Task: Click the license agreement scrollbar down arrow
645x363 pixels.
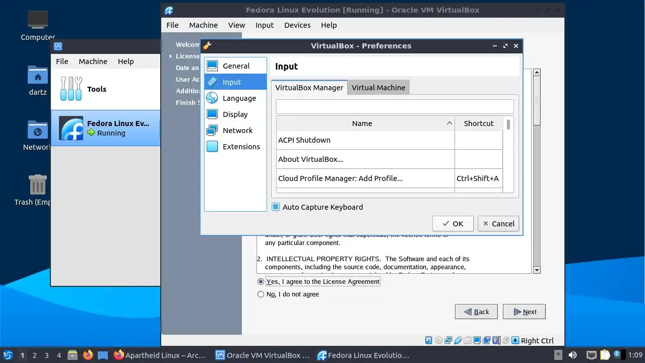Action: [x=537, y=270]
